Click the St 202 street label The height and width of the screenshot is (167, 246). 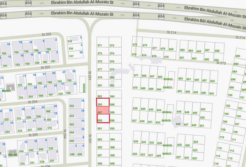point(45,67)
